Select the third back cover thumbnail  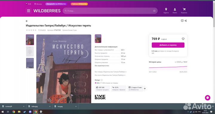(30, 63)
